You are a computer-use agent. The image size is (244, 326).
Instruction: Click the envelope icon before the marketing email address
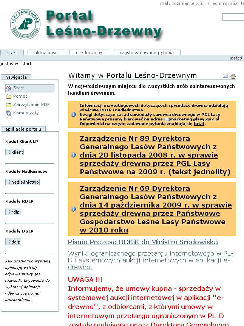pos(167,119)
